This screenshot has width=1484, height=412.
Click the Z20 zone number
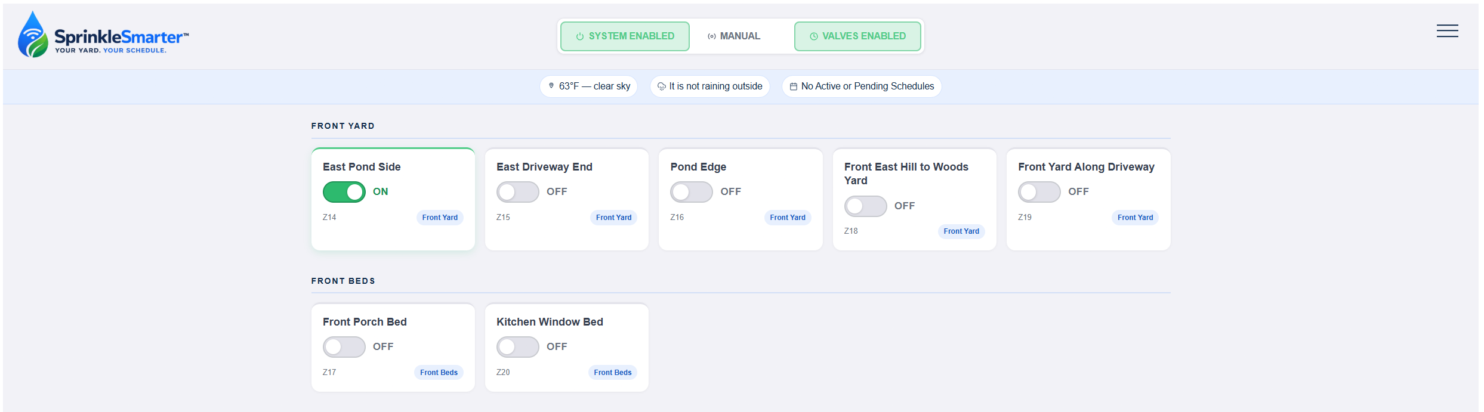pos(503,372)
